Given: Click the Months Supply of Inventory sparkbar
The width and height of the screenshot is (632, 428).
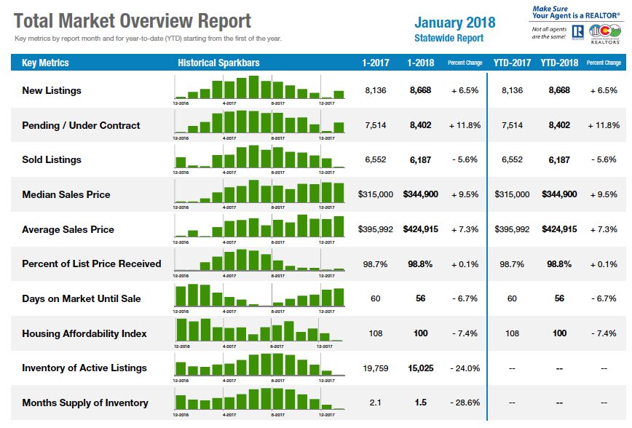Looking at the screenshot, I should [x=259, y=403].
